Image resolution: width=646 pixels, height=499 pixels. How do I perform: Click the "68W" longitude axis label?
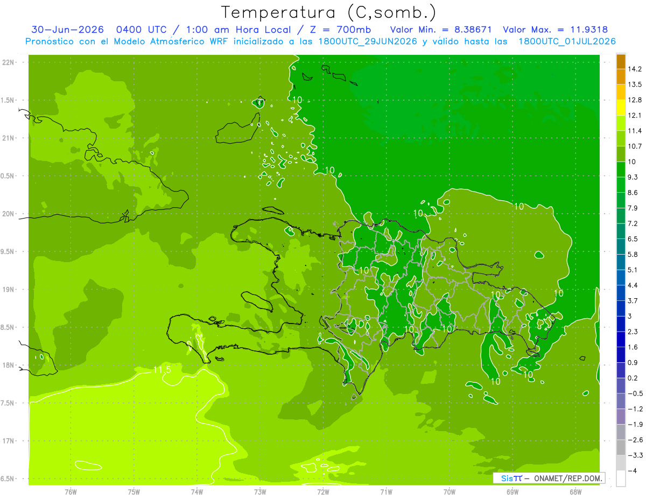575,492
